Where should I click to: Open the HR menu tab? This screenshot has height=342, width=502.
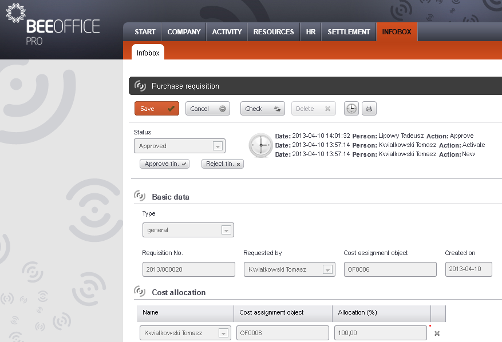(x=311, y=32)
